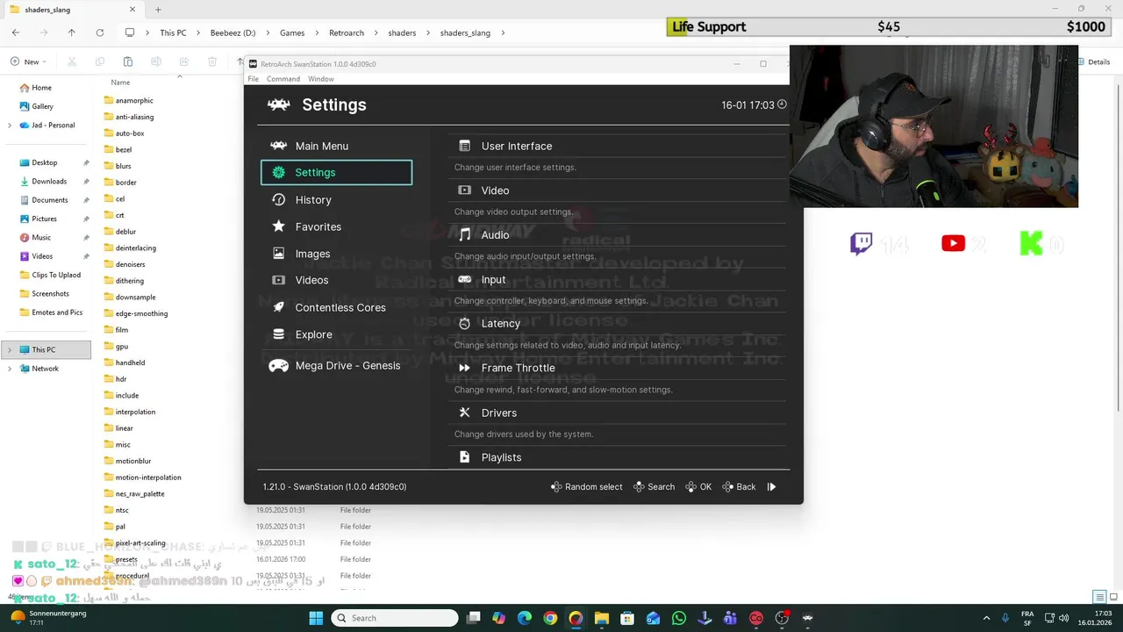Click Back in RetroArch footer
The width and height of the screenshot is (1123, 632).
(739, 487)
